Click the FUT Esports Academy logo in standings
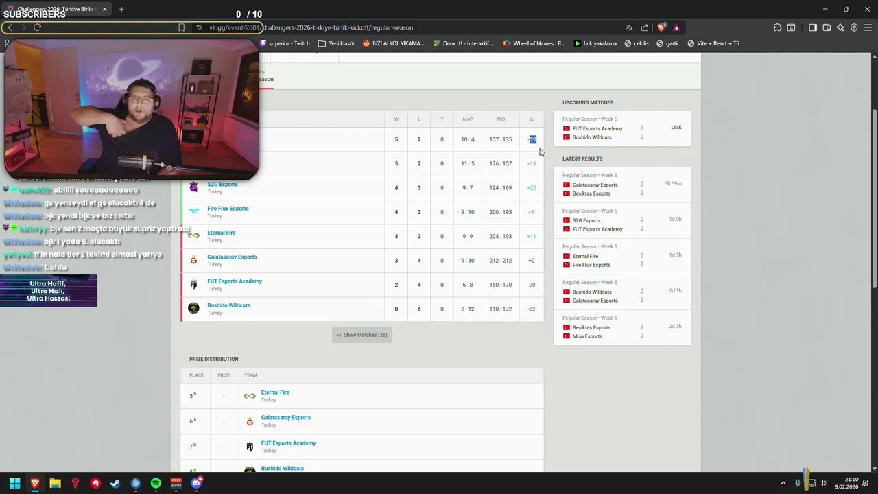Screen dimensions: 878x494 pyautogui.click(x=193, y=284)
